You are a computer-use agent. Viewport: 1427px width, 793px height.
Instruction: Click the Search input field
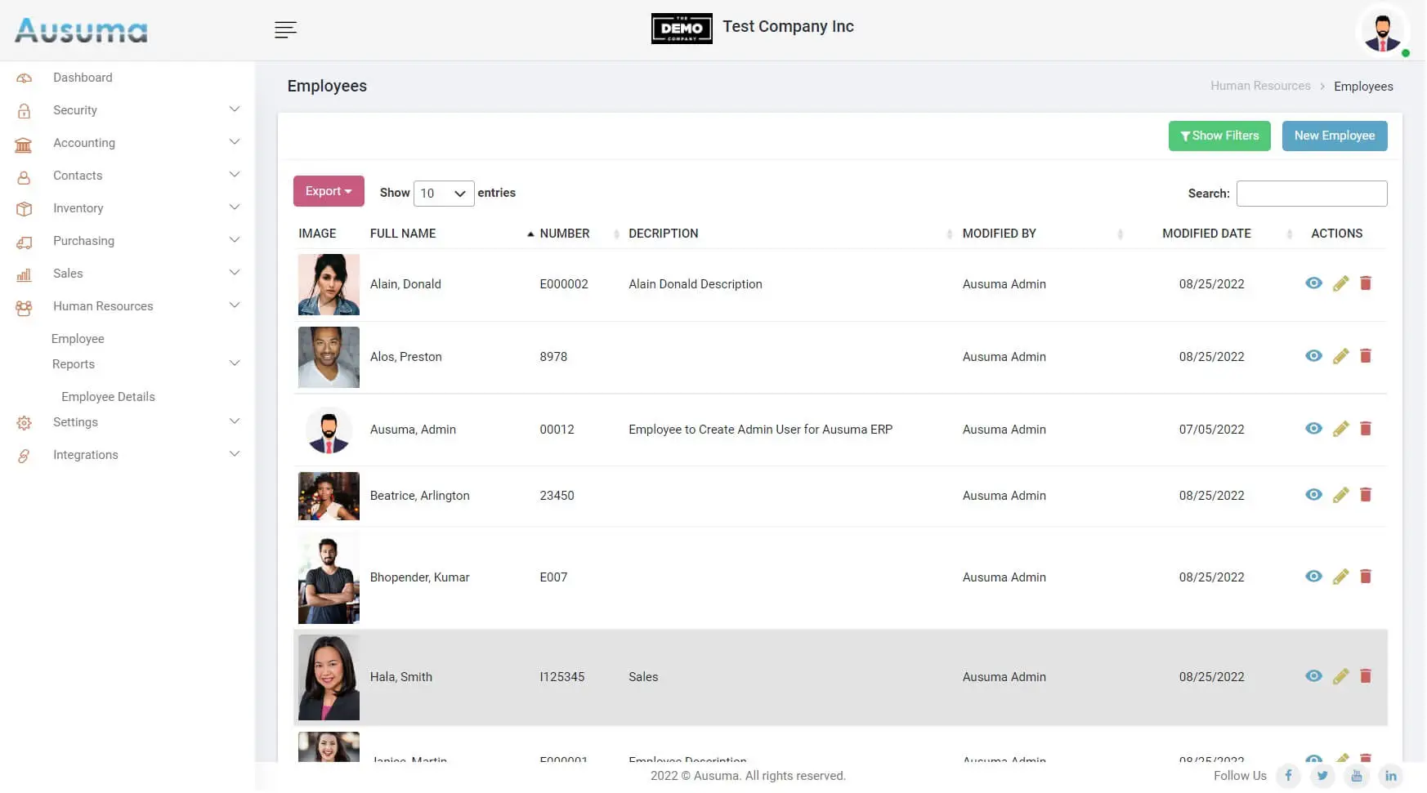(1311, 194)
